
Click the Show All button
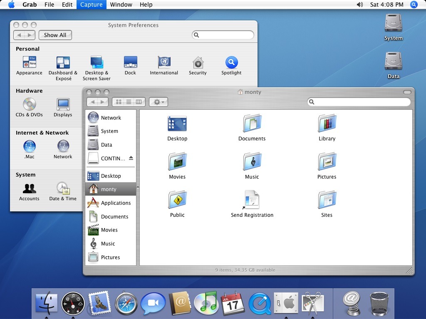point(55,35)
